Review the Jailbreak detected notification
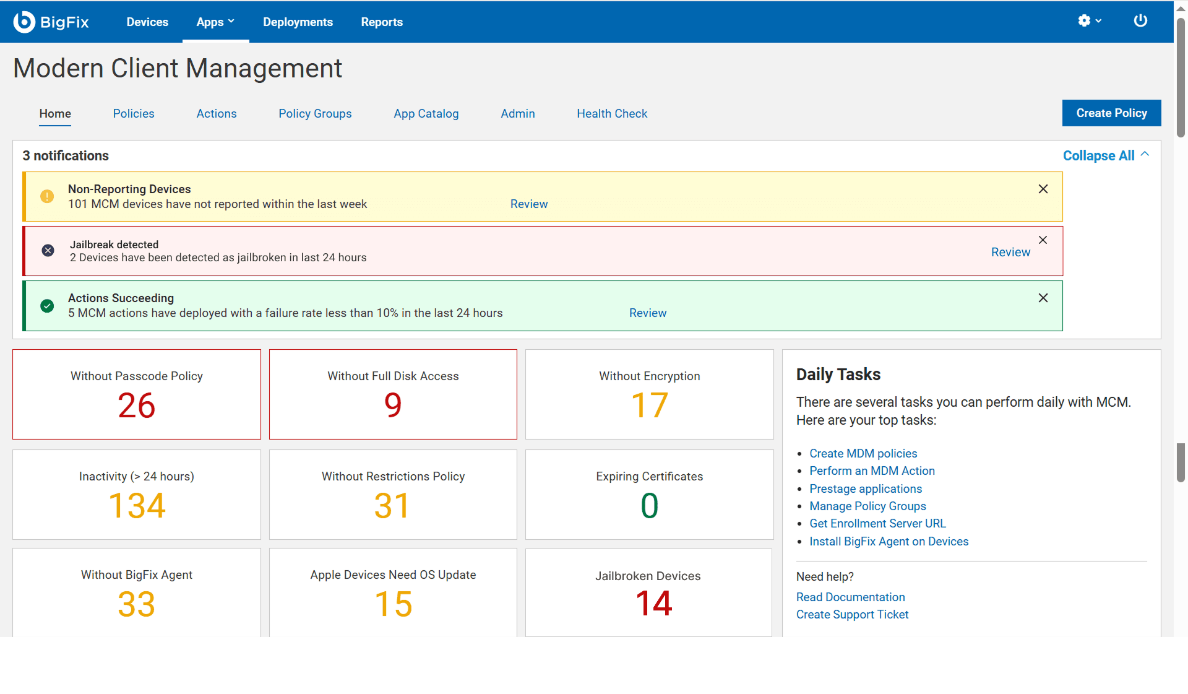1188x694 pixels. click(x=1010, y=253)
